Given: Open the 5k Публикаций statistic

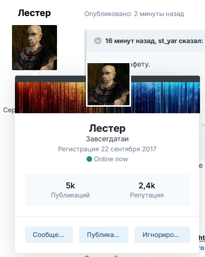Looking at the screenshot, I should pos(70,190).
